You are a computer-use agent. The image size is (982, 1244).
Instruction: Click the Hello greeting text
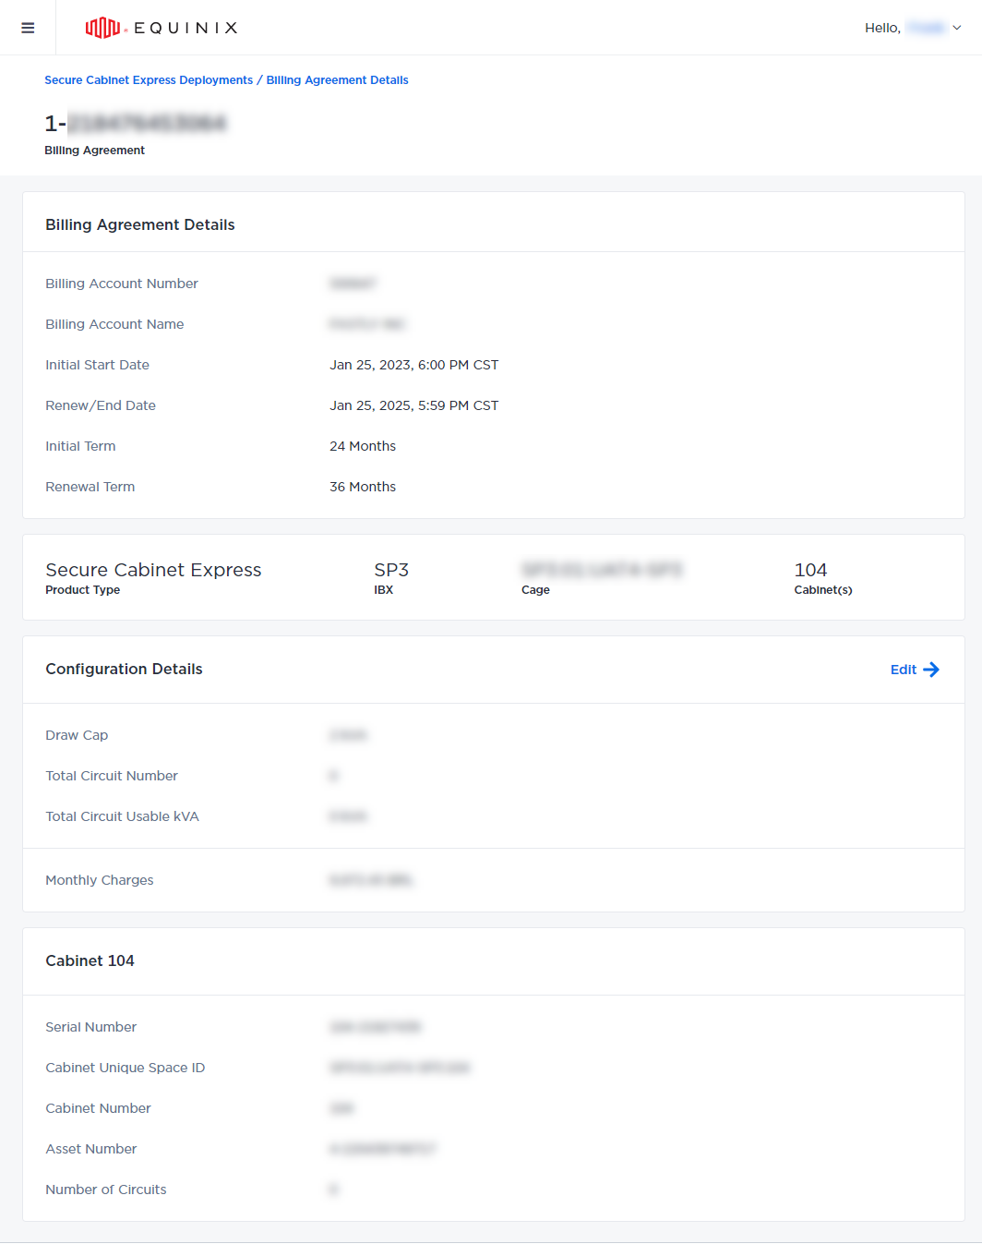(x=882, y=28)
